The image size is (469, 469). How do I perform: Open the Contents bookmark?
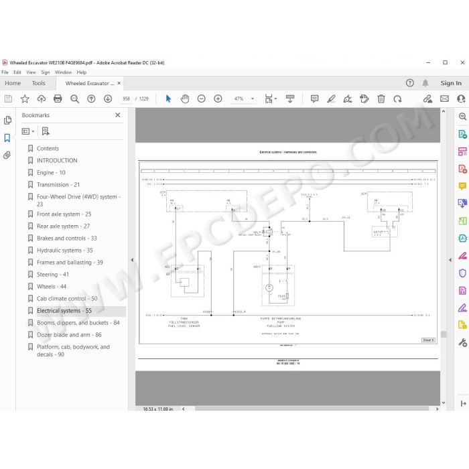tap(48, 148)
